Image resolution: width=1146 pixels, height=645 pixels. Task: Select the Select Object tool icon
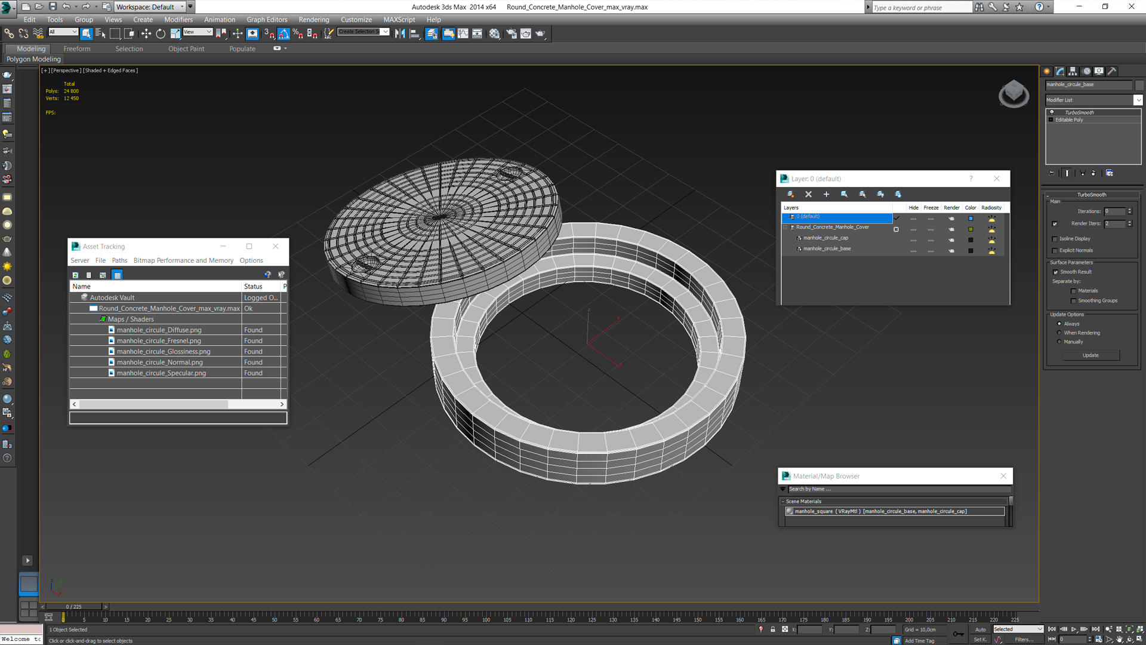coord(86,33)
